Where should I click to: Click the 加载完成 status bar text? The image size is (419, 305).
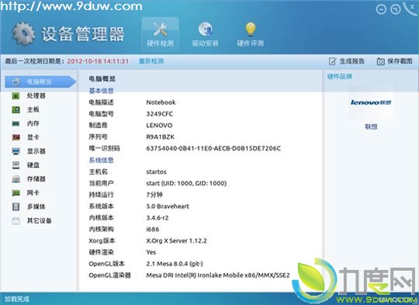coord(17,299)
